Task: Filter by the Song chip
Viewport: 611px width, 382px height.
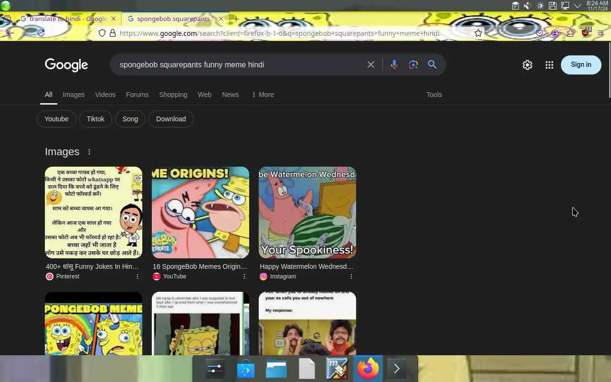Action: click(130, 119)
